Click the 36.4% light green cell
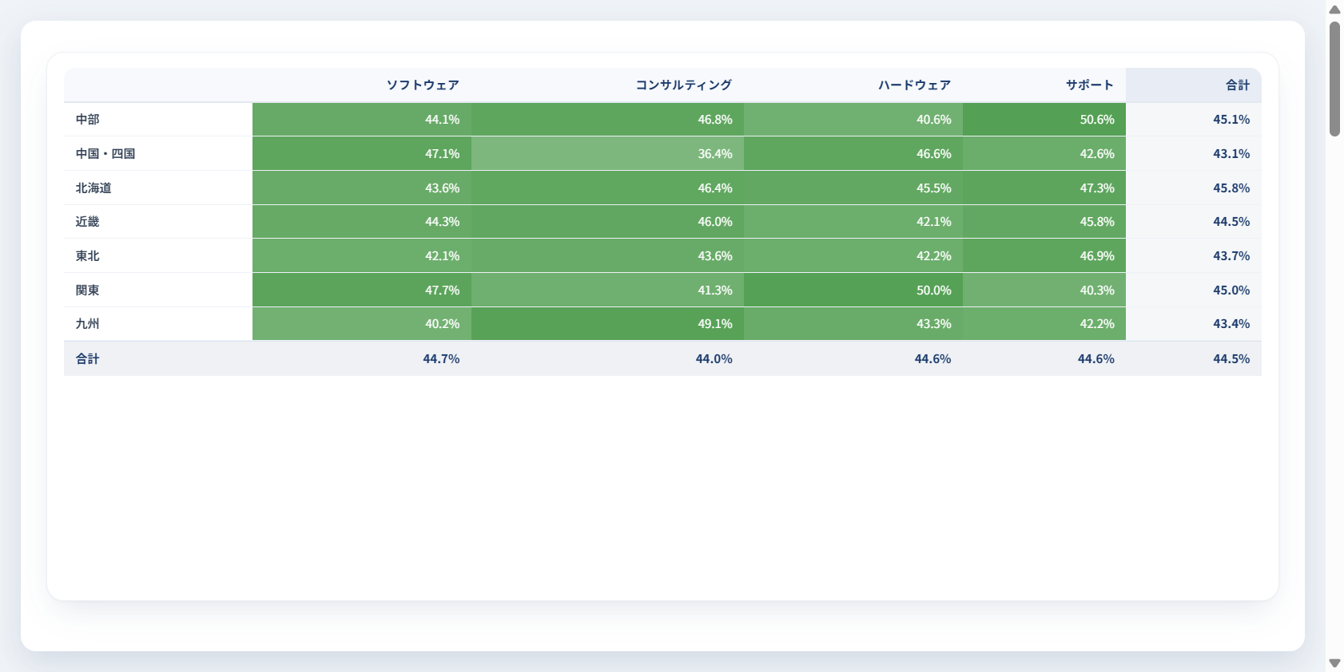This screenshot has height=672, width=1344. pyautogui.click(x=607, y=154)
